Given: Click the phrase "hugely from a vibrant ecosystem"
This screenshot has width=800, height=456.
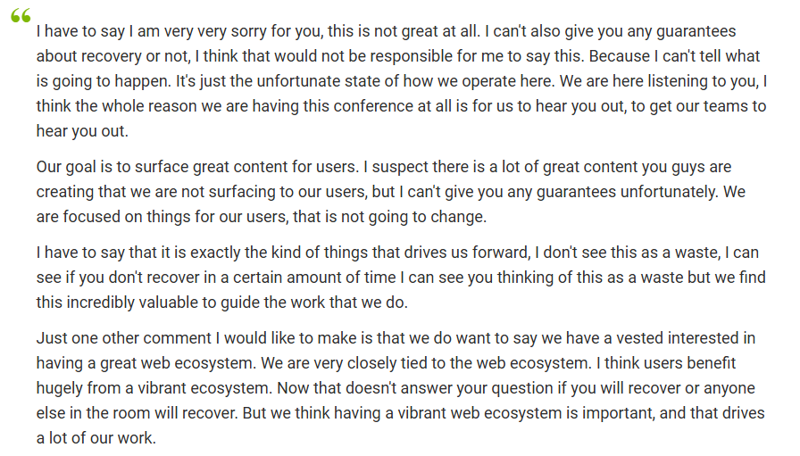Looking at the screenshot, I should tap(154, 388).
